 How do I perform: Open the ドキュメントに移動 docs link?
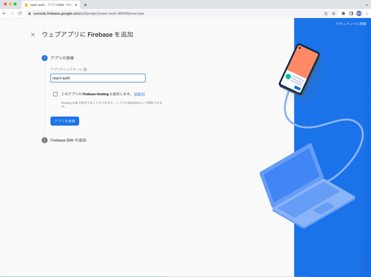pos(351,24)
